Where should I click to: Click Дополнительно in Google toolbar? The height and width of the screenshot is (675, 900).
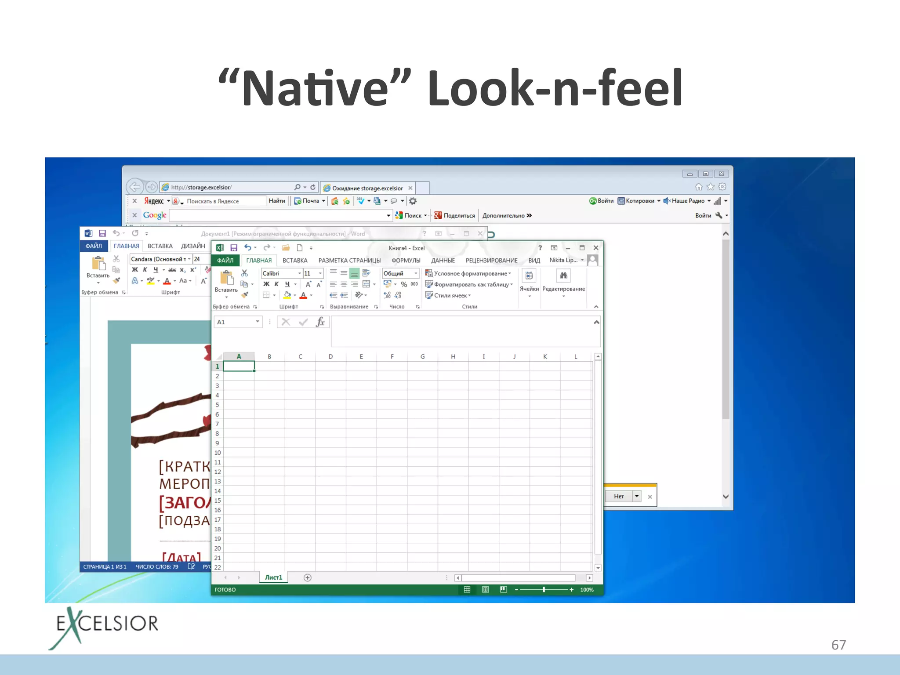507,215
